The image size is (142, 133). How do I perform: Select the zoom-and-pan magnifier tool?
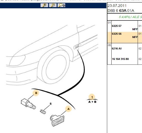(x=61, y=5)
